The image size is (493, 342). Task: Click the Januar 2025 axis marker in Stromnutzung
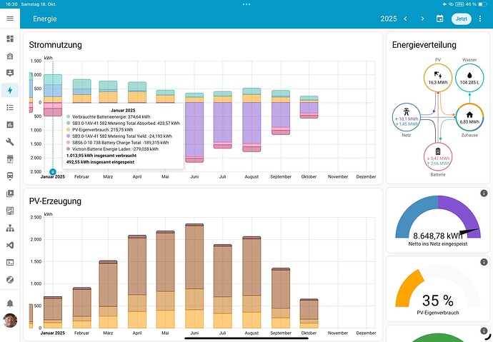(x=53, y=172)
